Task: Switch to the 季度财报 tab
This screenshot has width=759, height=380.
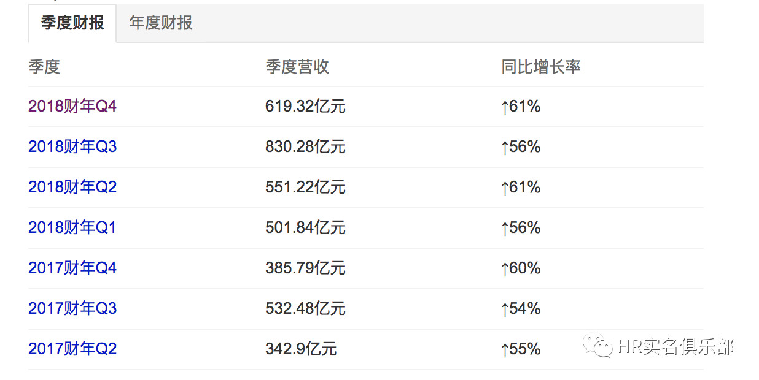Action: (x=72, y=23)
